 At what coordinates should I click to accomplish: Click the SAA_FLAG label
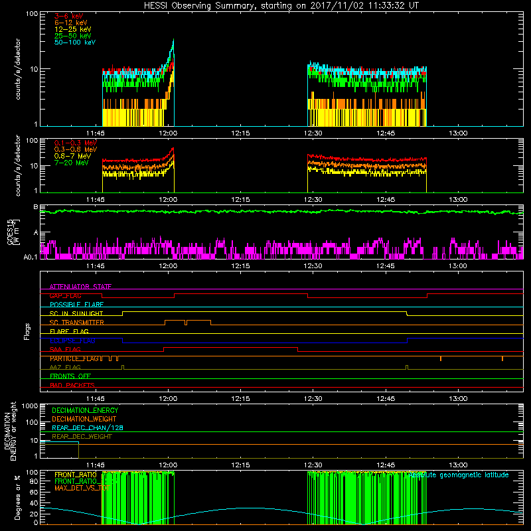65,349
